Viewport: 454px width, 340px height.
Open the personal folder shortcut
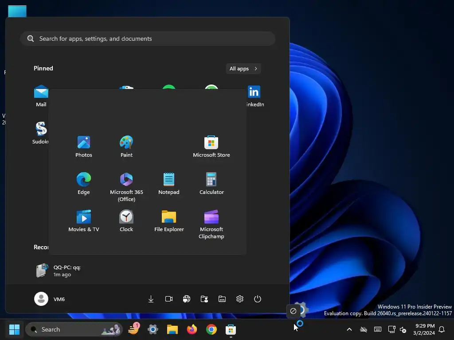tap(204, 299)
